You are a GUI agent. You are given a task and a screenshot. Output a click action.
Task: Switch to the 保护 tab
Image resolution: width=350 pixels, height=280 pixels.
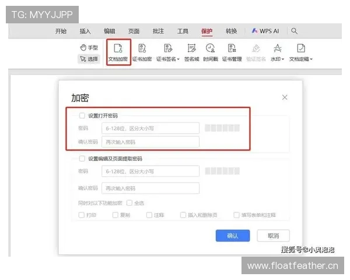click(207, 32)
